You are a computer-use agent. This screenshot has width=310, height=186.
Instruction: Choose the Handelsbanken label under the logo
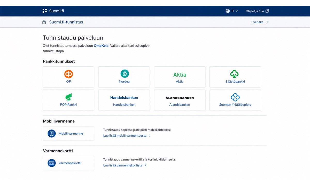pos(124,105)
